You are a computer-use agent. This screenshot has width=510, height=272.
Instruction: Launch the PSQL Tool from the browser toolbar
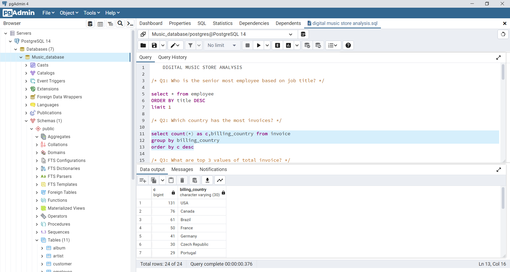point(130,23)
